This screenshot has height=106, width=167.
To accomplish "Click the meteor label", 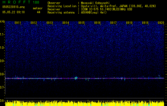I will (38, 8).
